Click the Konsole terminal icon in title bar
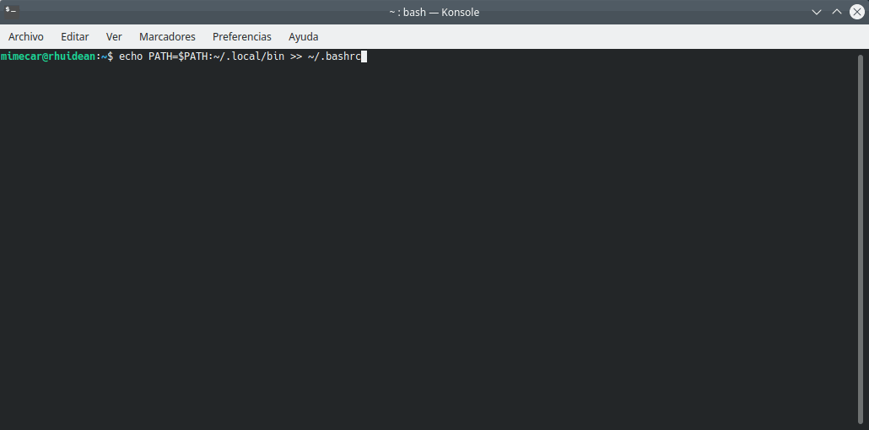This screenshot has height=430, width=869. 11,11
